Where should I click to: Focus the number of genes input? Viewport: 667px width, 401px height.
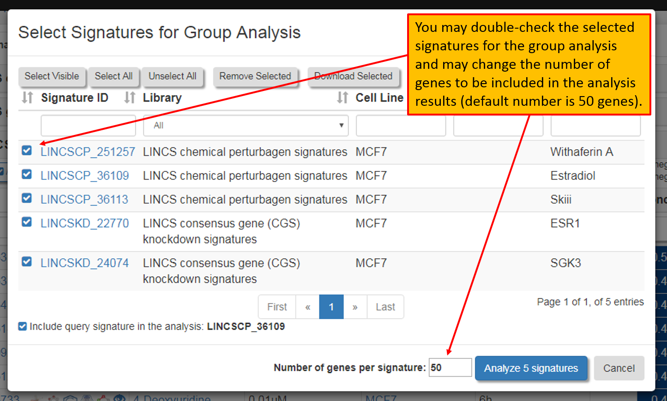click(x=450, y=368)
